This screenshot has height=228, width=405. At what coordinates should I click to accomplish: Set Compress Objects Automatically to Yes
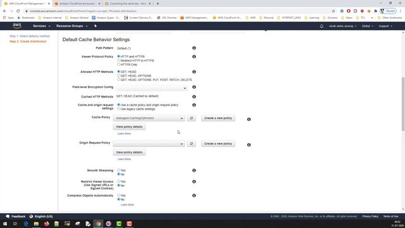[x=118, y=195]
